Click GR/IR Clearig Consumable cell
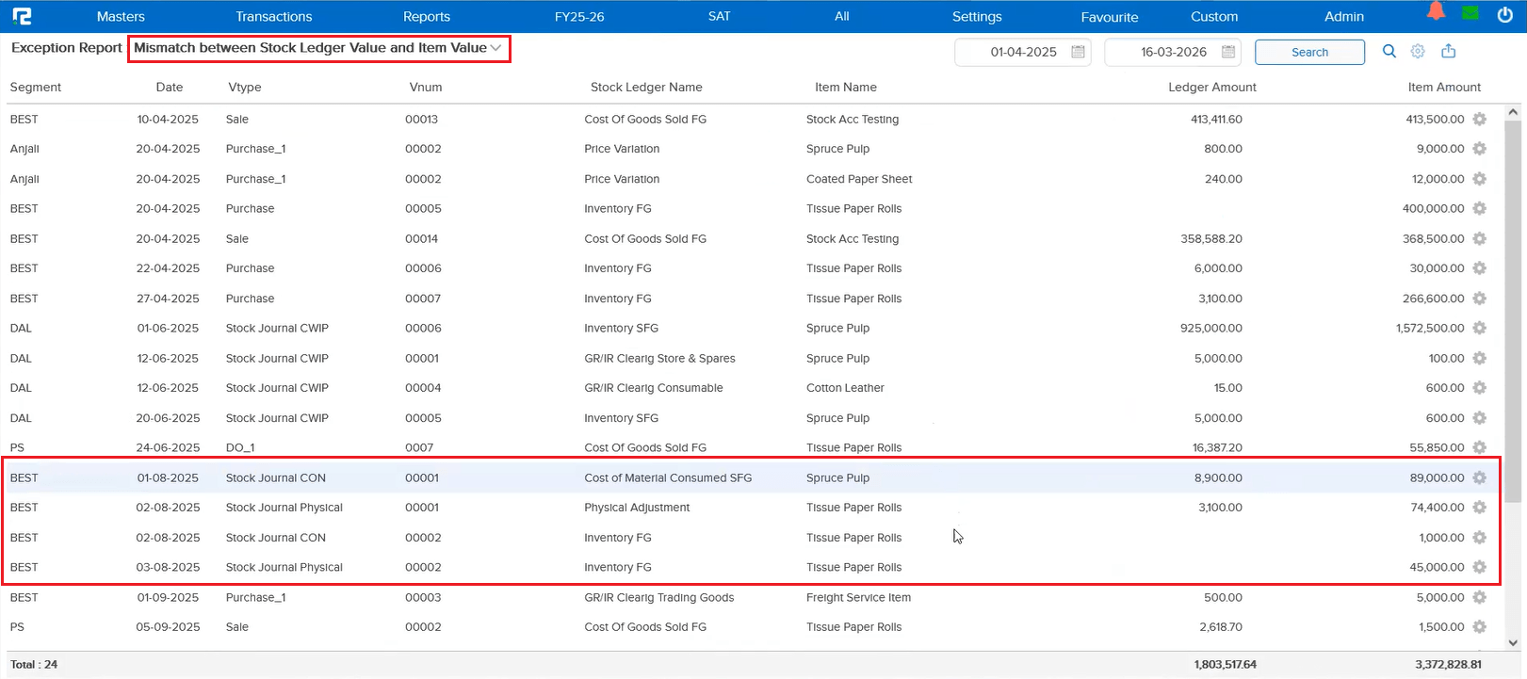 [x=654, y=388]
